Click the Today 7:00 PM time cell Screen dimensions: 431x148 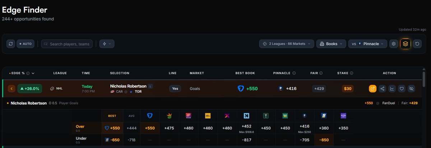pyautogui.click(x=88, y=89)
